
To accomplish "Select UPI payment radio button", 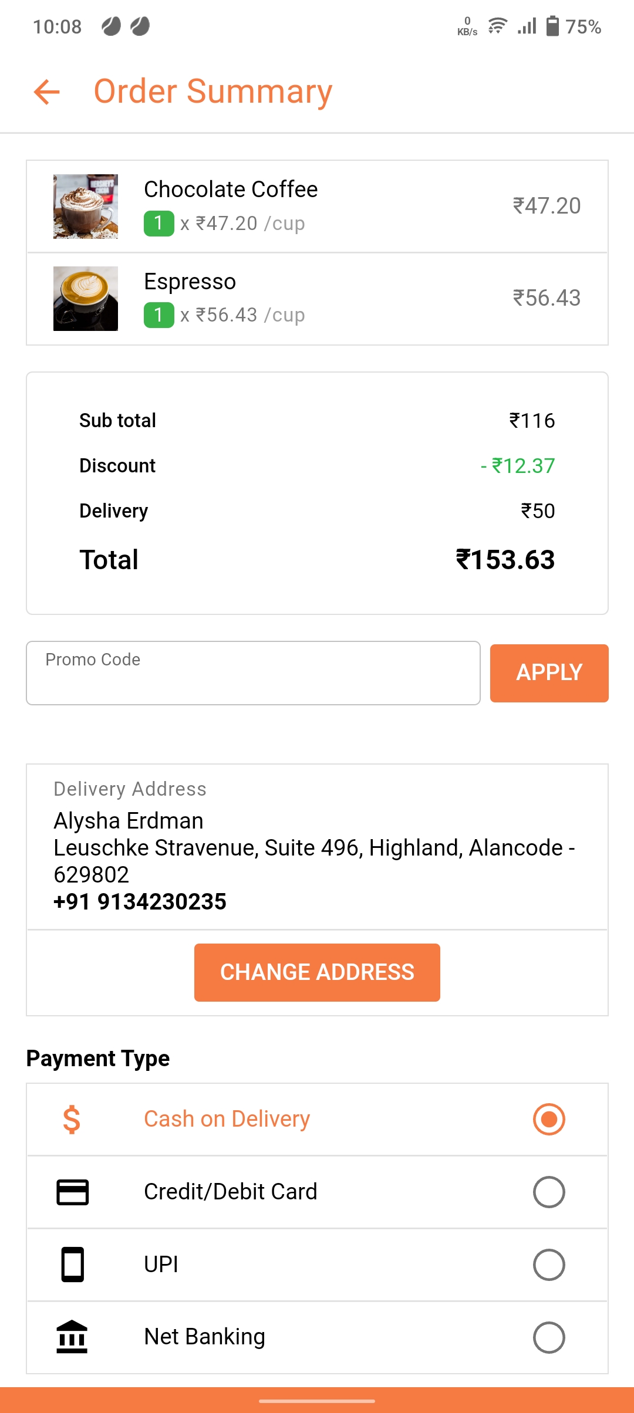I will click(549, 1265).
